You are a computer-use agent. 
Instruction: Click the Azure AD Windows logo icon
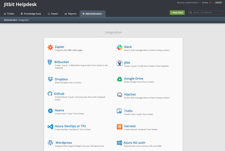(119, 143)
